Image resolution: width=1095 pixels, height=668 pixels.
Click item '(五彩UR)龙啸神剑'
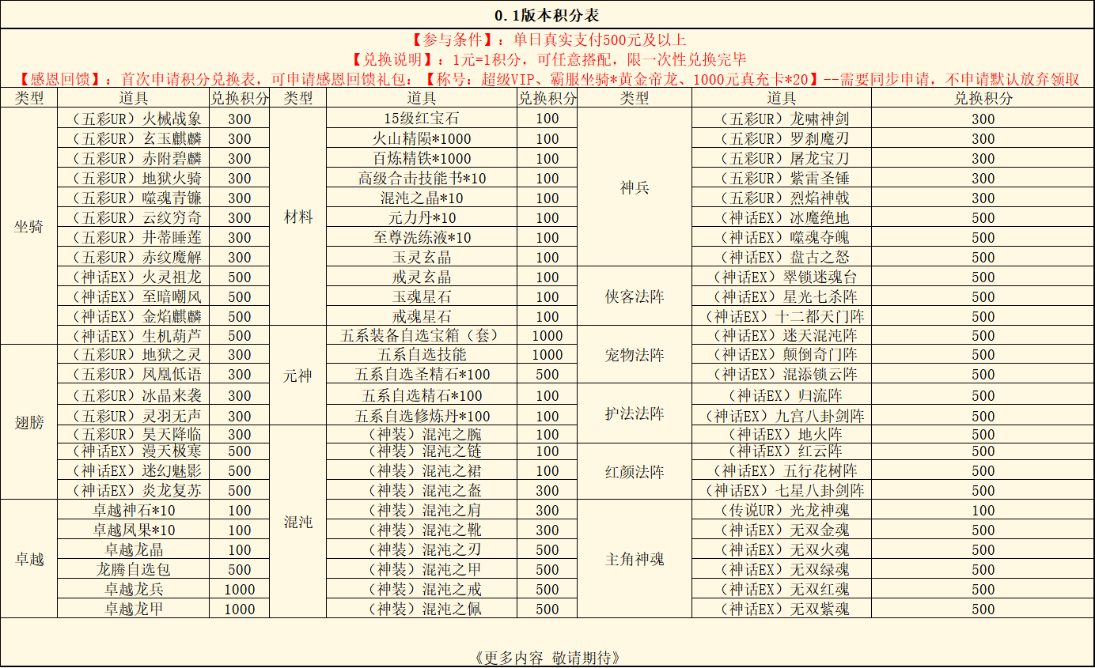pyautogui.click(x=782, y=119)
